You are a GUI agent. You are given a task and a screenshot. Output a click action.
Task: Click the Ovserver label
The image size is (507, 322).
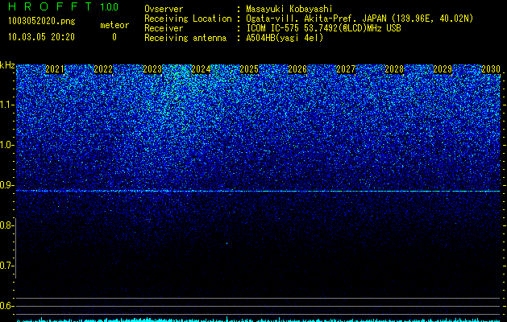164,9
